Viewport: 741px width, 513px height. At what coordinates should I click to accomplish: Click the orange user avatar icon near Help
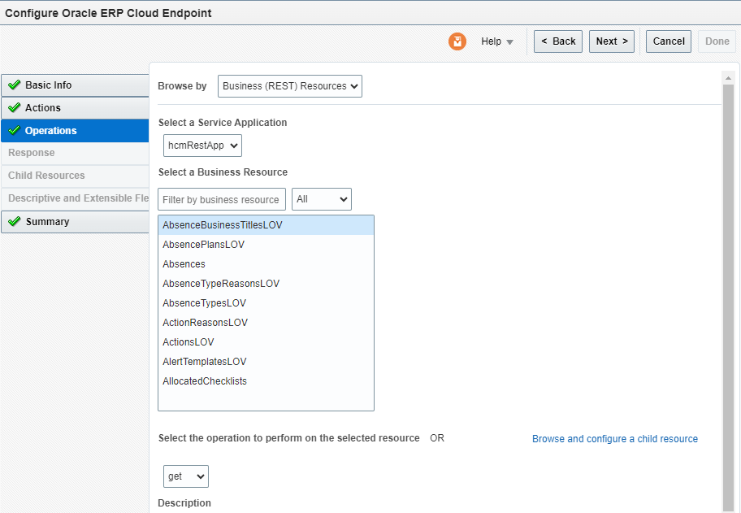click(x=457, y=41)
